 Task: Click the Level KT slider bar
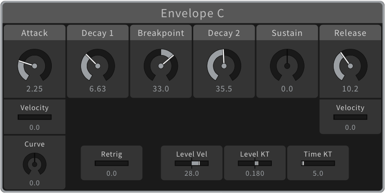point(255,163)
